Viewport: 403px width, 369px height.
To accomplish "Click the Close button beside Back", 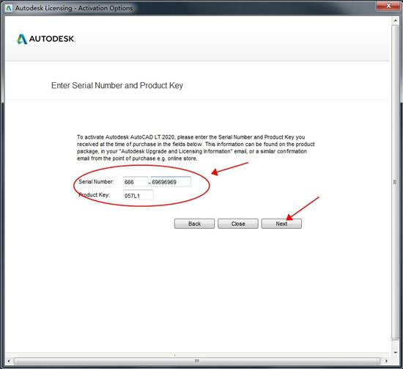I will pyautogui.click(x=238, y=224).
